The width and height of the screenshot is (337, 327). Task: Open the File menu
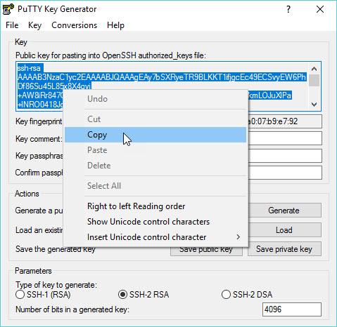tap(12, 25)
